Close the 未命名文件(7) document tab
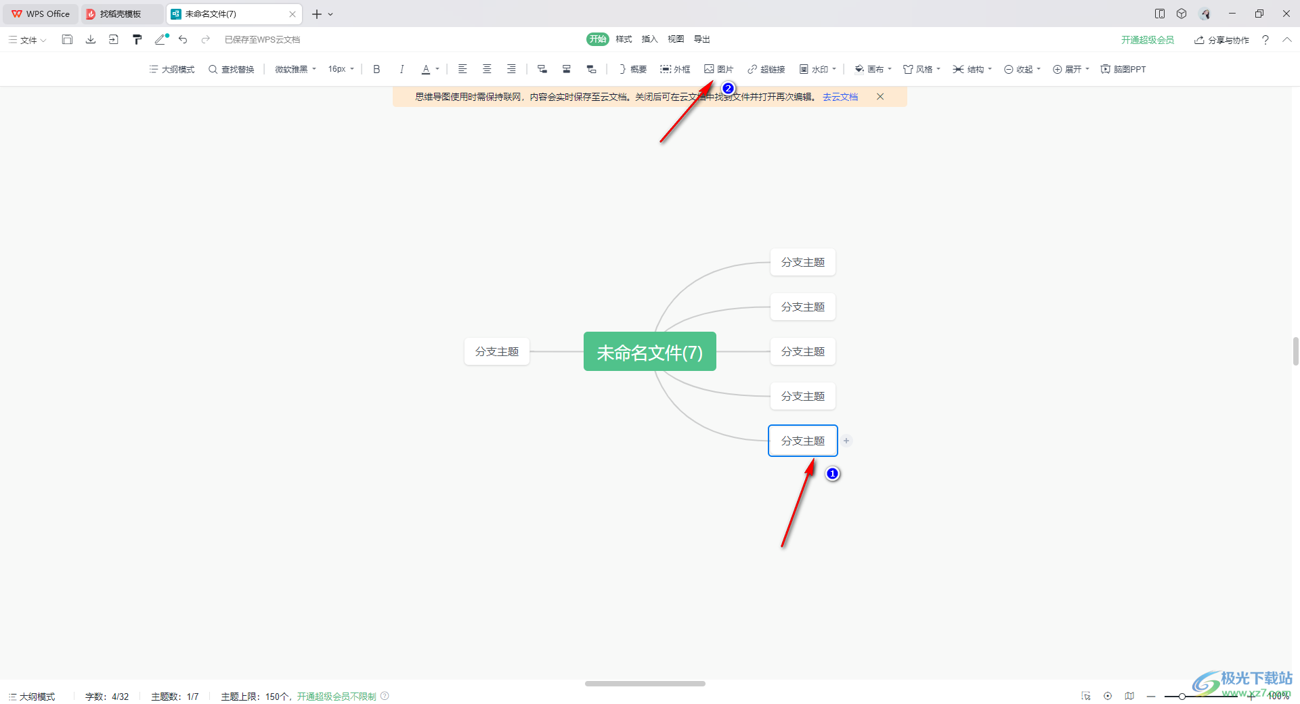Image resolution: width=1300 pixels, height=704 pixels. tap(292, 14)
